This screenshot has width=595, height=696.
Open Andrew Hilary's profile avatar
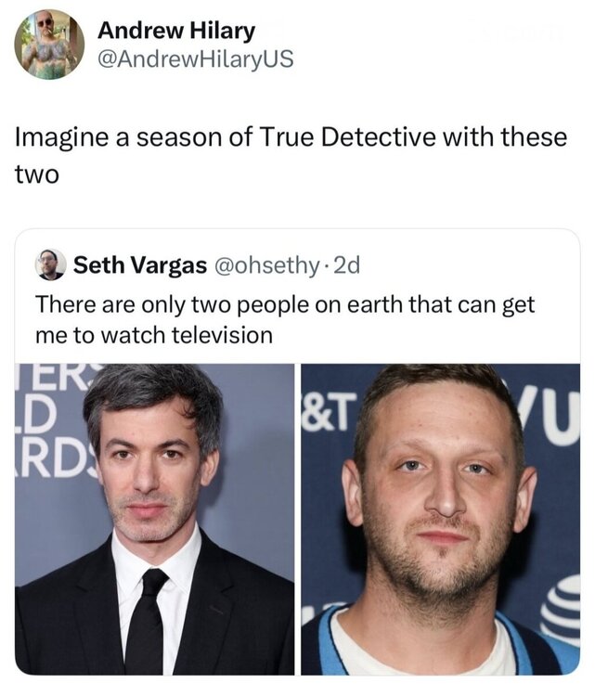[49, 45]
